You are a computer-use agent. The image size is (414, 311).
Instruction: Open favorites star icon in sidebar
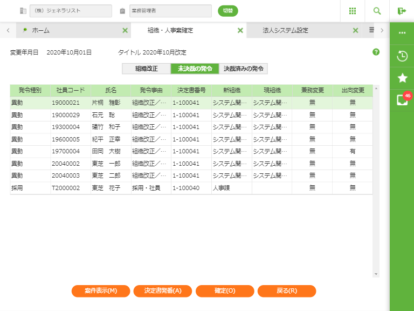pyautogui.click(x=402, y=78)
